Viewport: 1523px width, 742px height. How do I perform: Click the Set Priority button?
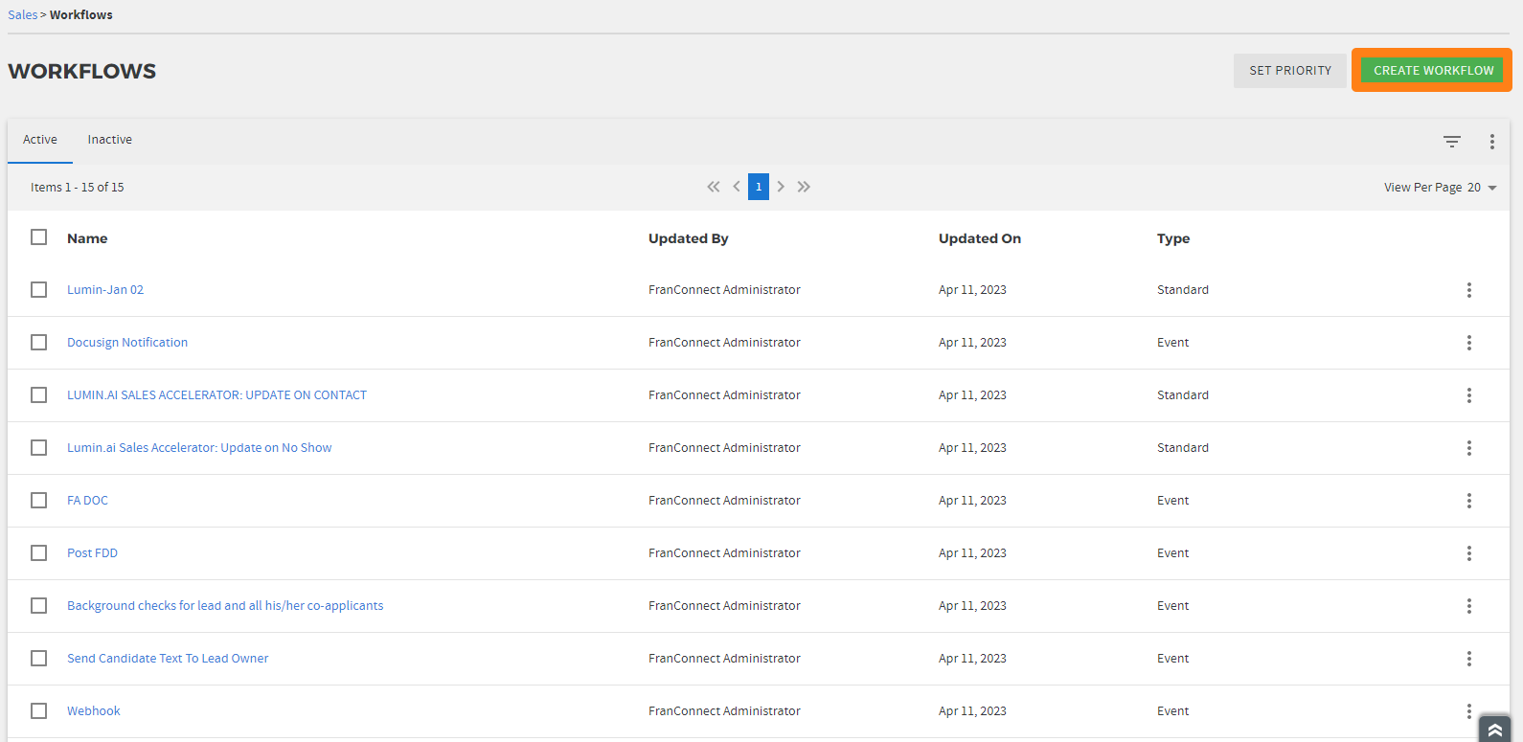(1289, 71)
